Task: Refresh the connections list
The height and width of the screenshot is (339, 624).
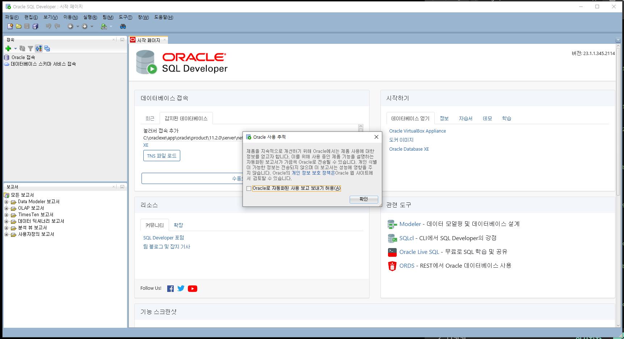Action: (22, 49)
